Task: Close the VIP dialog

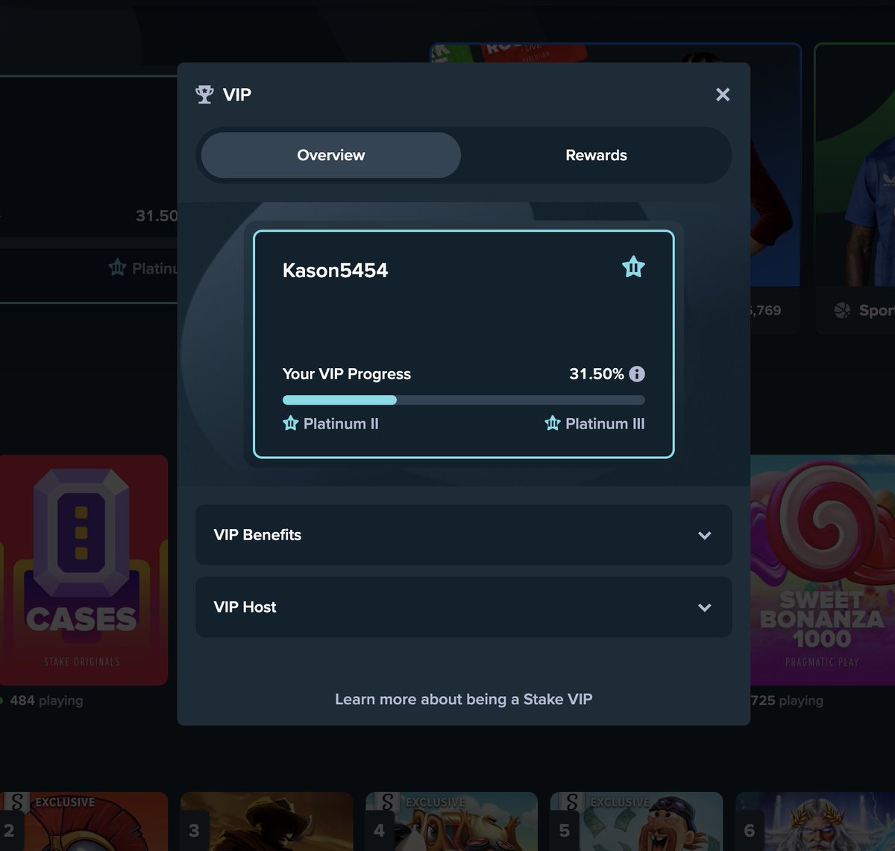Action: [723, 95]
